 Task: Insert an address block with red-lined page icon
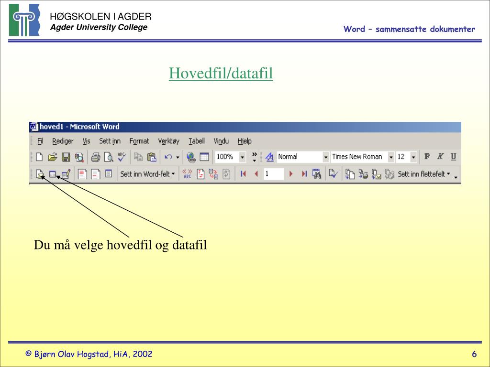pos(82,174)
